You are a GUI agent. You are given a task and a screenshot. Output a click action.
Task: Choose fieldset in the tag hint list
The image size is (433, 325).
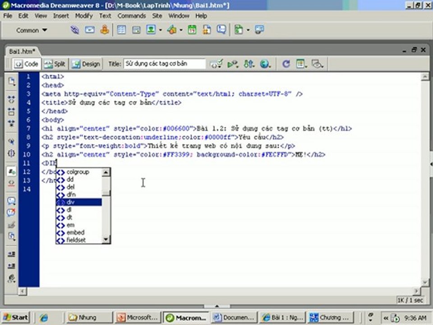78,240
